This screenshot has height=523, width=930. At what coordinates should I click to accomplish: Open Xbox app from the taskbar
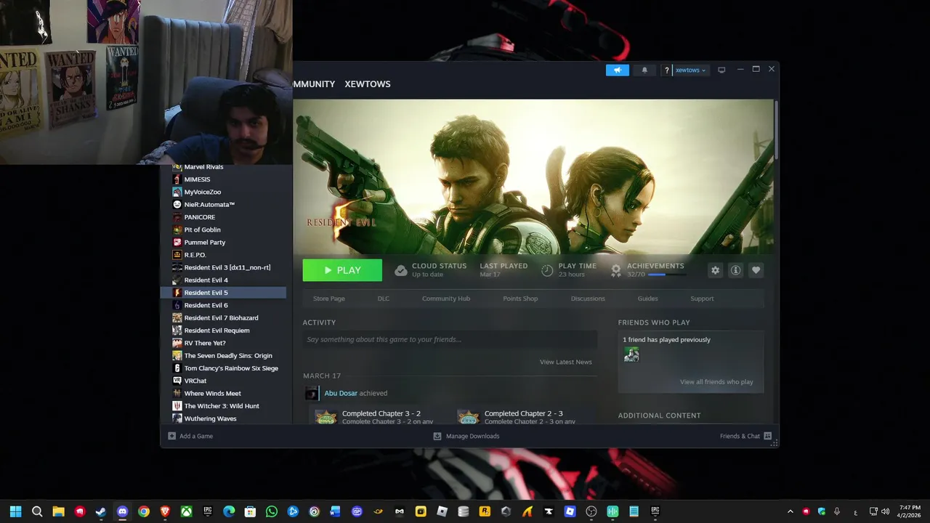[x=186, y=511]
